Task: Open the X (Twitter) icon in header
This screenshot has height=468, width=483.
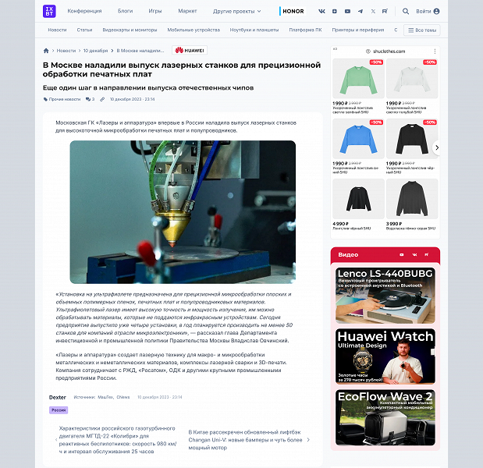Action: pos(373,12)
